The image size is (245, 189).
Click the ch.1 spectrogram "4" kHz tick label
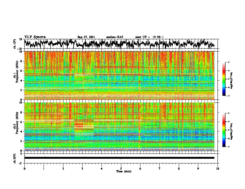point(21,81)
